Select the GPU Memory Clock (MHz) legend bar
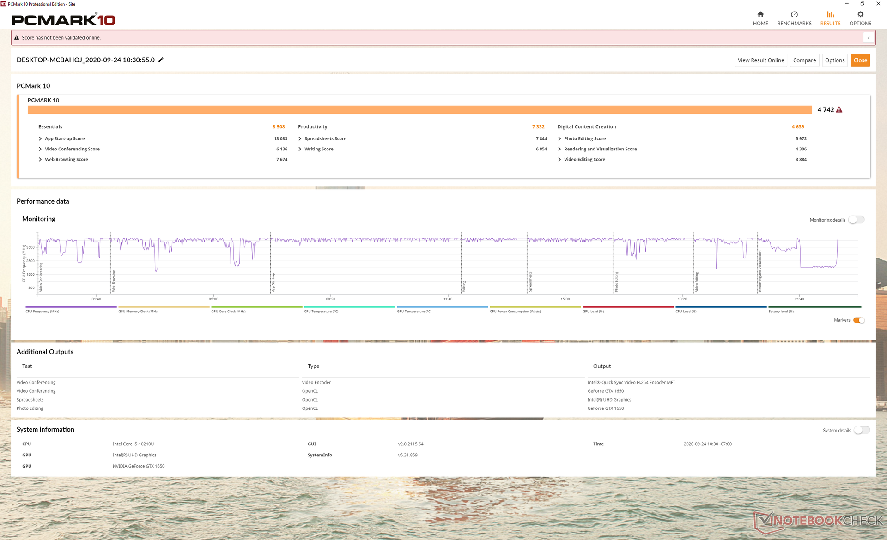This screenshot has width=887, height=540. pyautogui.click(x=164, y=307)
